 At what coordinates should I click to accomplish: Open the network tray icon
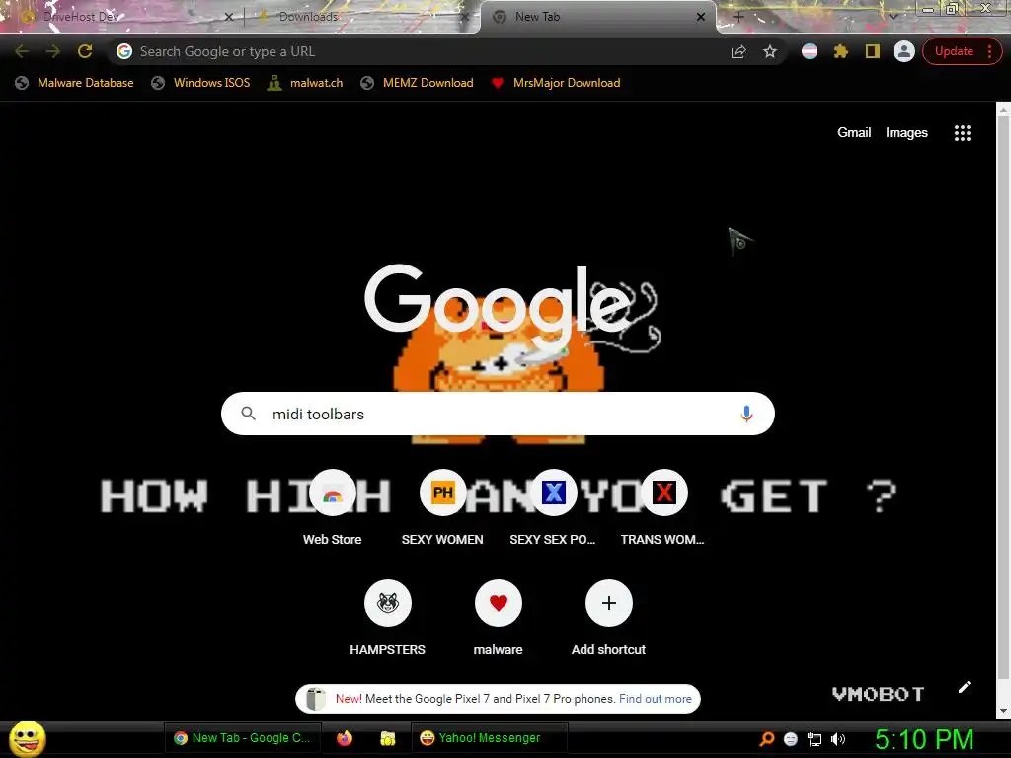tap(815, 739)
